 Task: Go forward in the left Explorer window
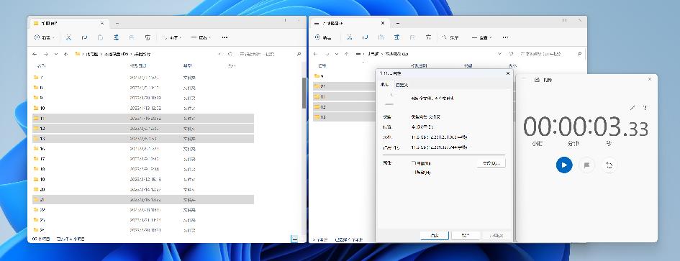pyautogui.click(x=45, y=54)
